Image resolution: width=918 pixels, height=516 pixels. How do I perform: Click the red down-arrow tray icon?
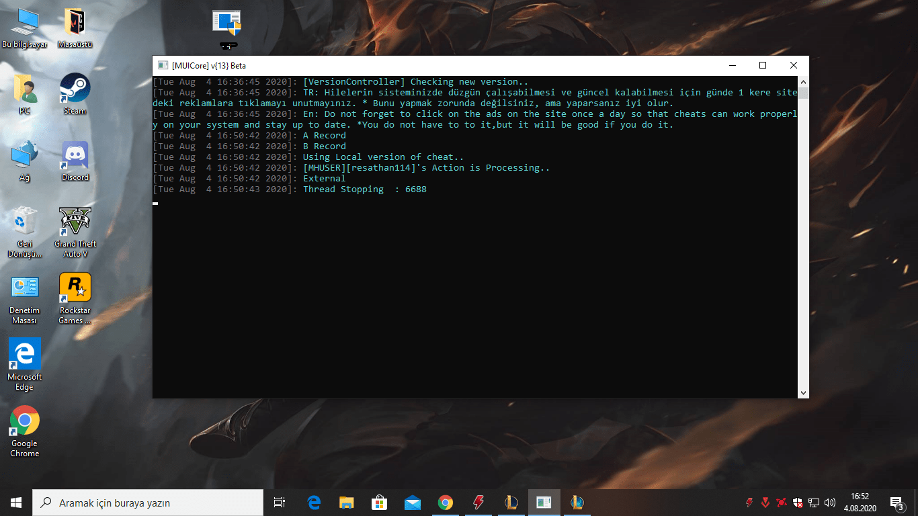[765, 503]
